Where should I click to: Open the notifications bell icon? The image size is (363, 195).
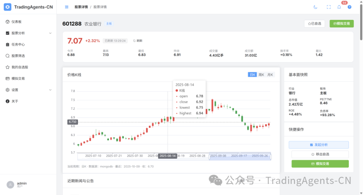point(339,7)
